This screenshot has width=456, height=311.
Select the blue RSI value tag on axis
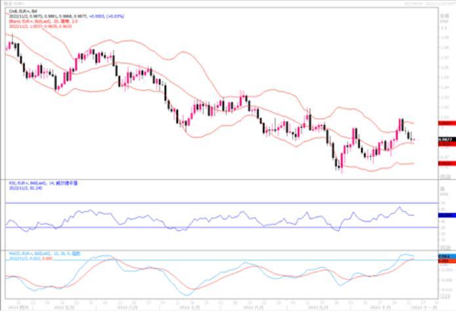pos(446,215)
